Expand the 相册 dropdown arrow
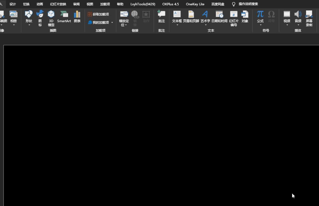The image size is (319, 206). 14,25
